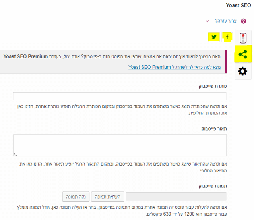Open the advanced settings gear icon
This screenshot has width=254, height=220.
[x=242, y=71]
